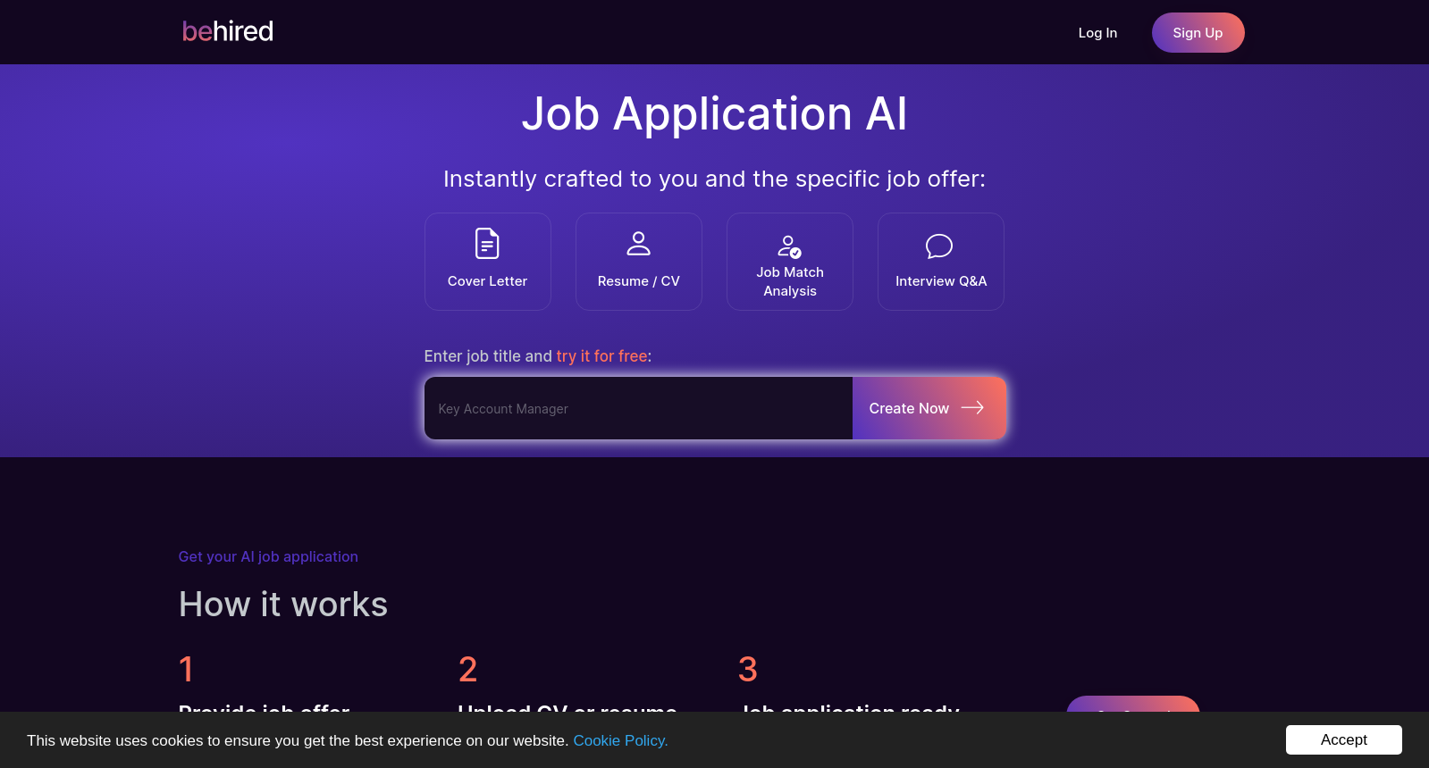Open the Log In page
Screen dimensions: 1429x768
tap(1097, 33)
